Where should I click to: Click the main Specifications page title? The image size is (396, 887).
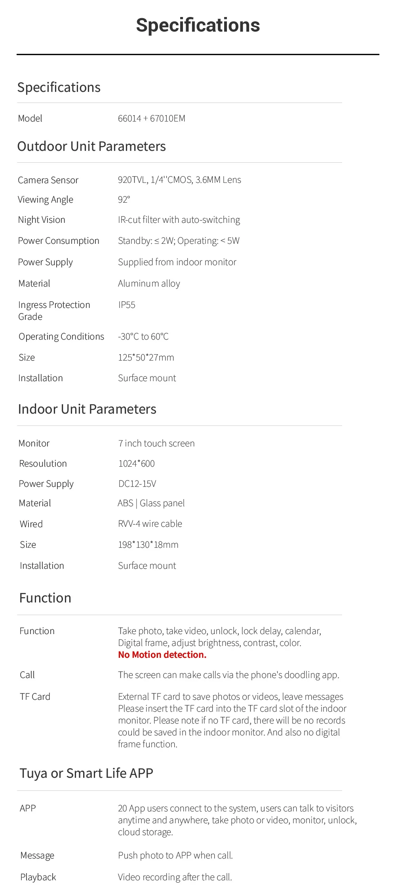(198, 25)
